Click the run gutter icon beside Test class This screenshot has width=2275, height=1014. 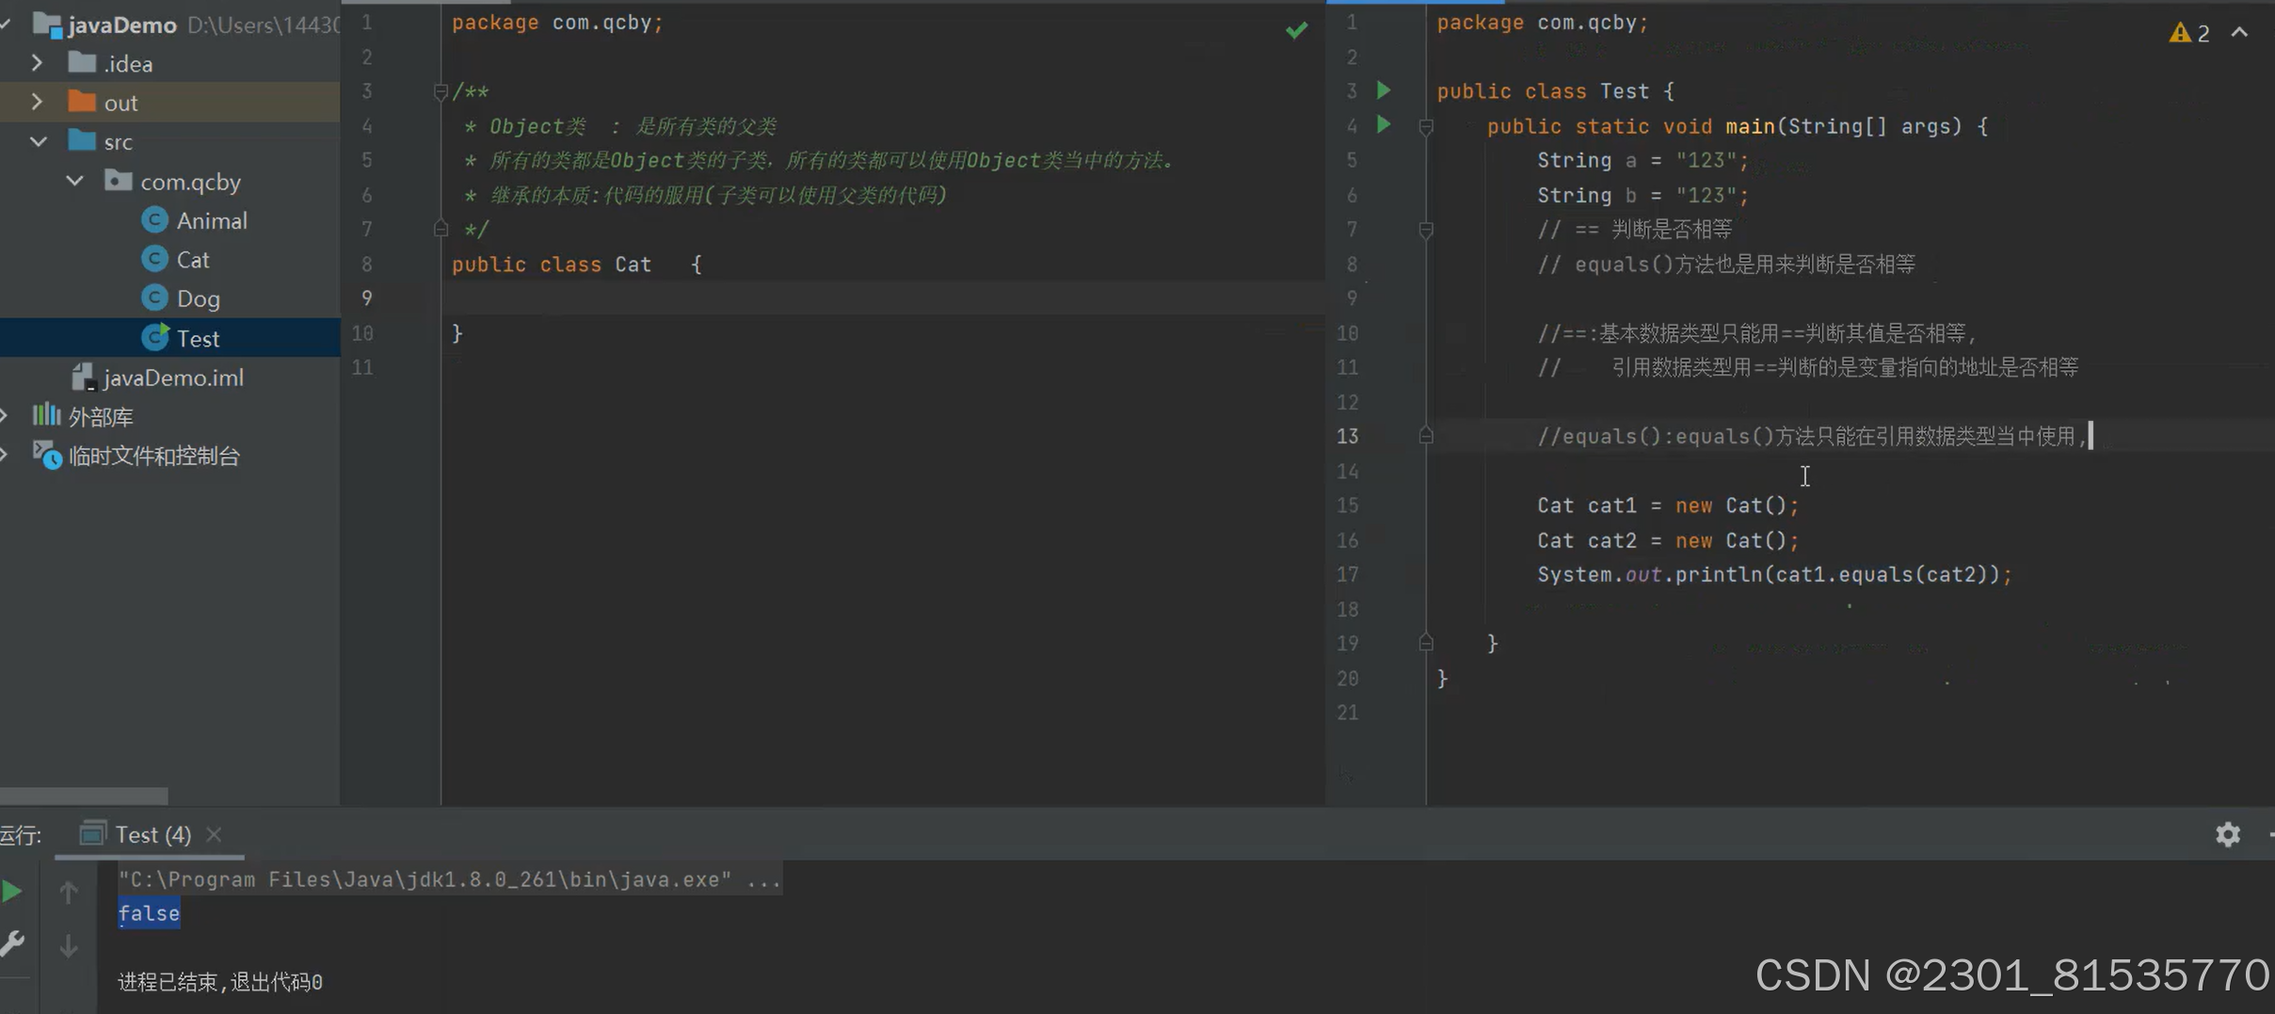pos(1382,90)
